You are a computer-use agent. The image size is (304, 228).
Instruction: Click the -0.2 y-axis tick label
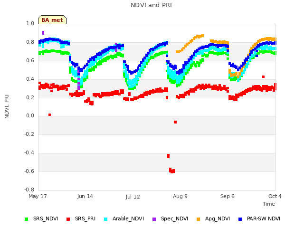click(x=29, y=134)
